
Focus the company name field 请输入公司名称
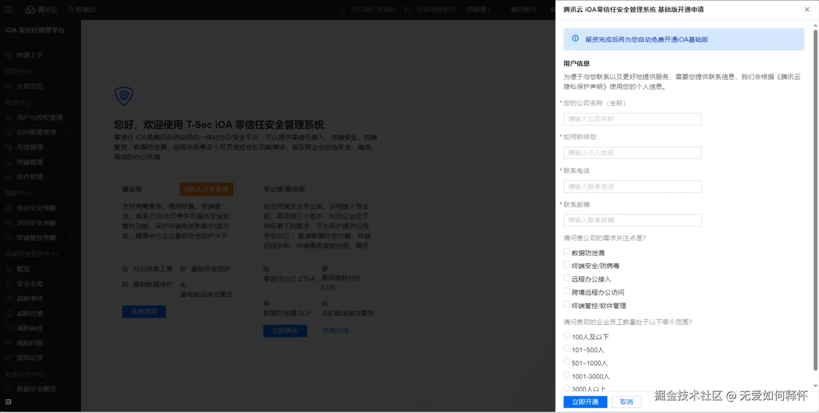coord(632,119)
